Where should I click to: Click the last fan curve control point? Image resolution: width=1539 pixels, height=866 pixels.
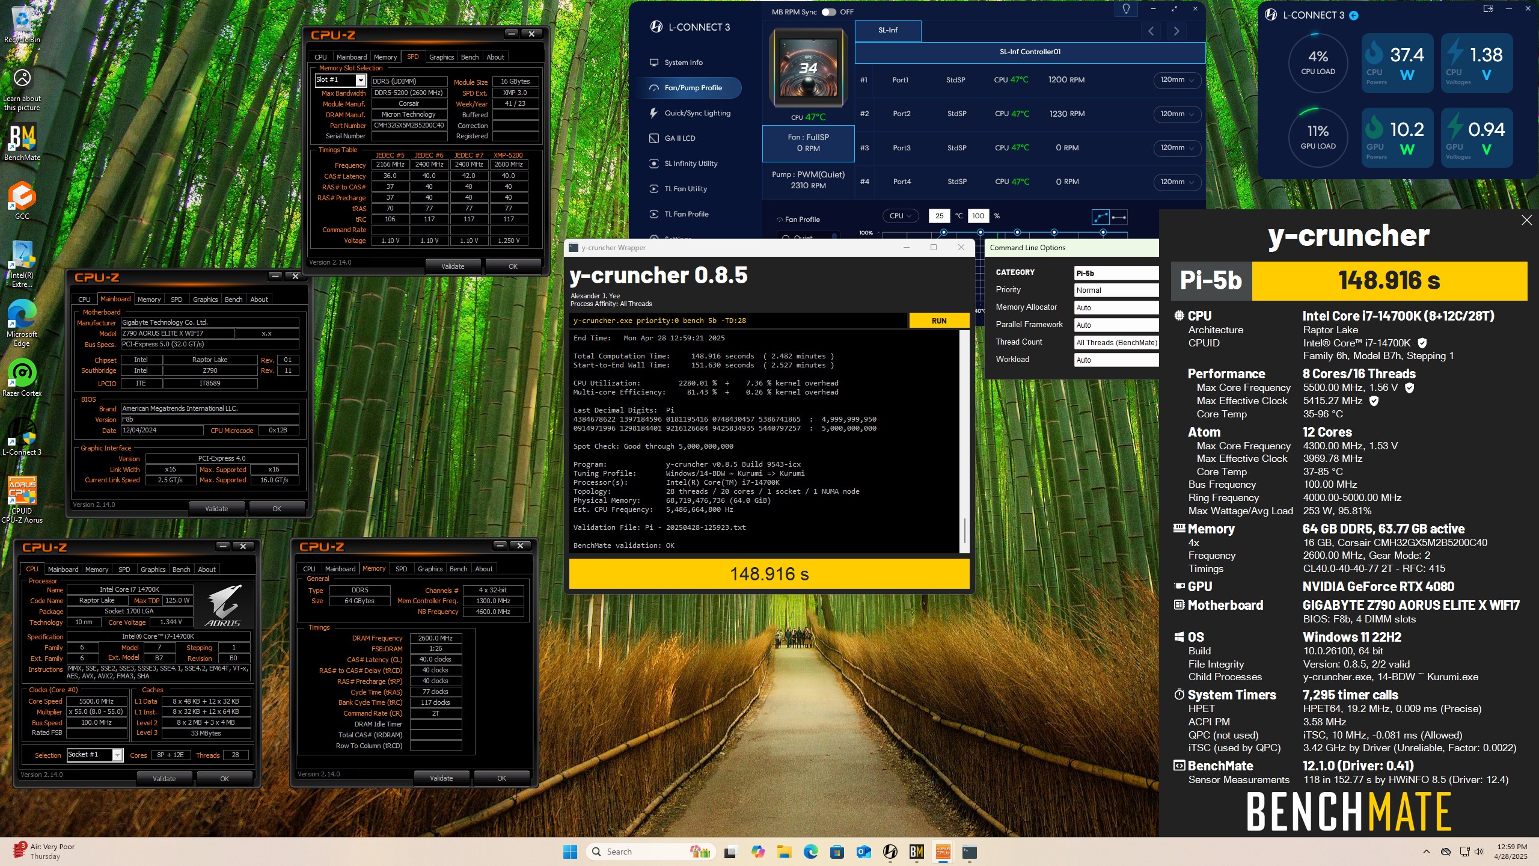1103,232
